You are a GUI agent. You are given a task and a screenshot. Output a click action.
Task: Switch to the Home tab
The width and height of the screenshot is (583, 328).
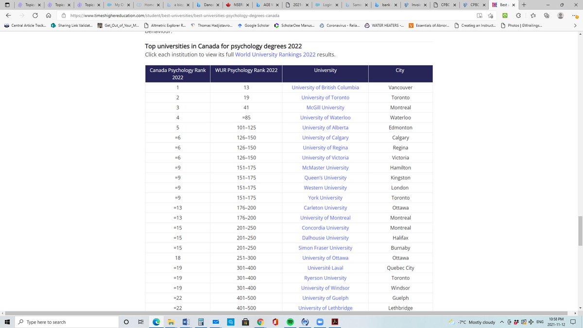click(148, 4)
